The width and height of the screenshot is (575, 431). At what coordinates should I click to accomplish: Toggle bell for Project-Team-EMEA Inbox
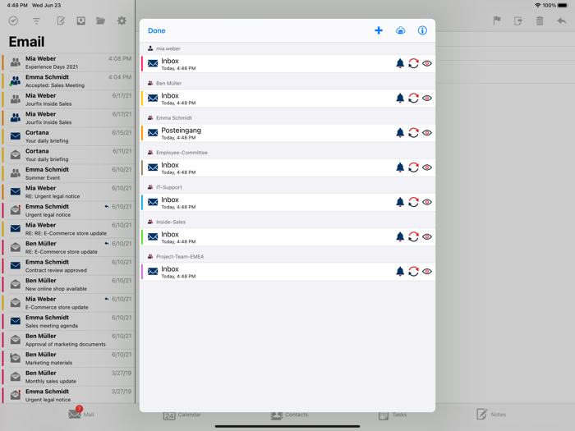click(400, 271)
